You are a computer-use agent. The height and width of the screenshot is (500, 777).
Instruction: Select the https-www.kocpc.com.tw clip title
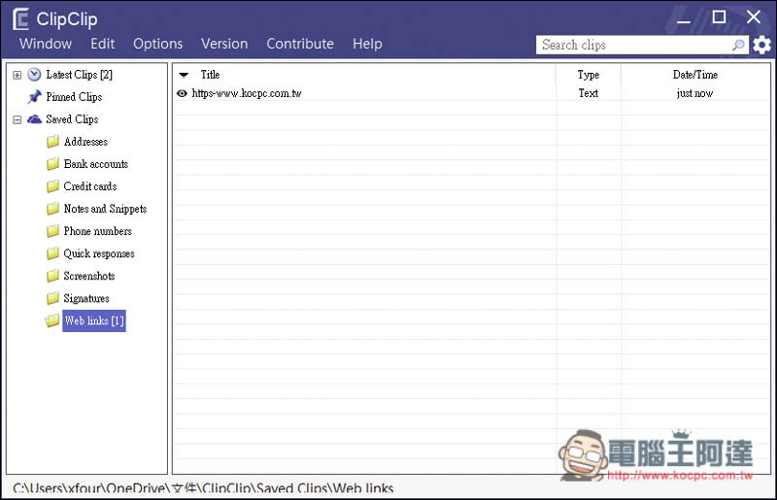(x=247, y=93)
